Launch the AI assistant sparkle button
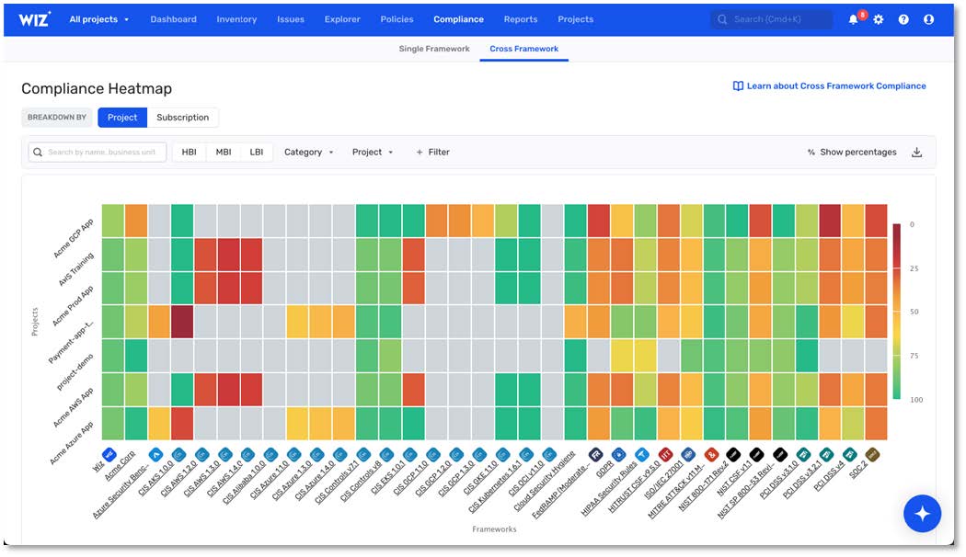This screenshot has height=557, width=966. (x=922, y=514)
